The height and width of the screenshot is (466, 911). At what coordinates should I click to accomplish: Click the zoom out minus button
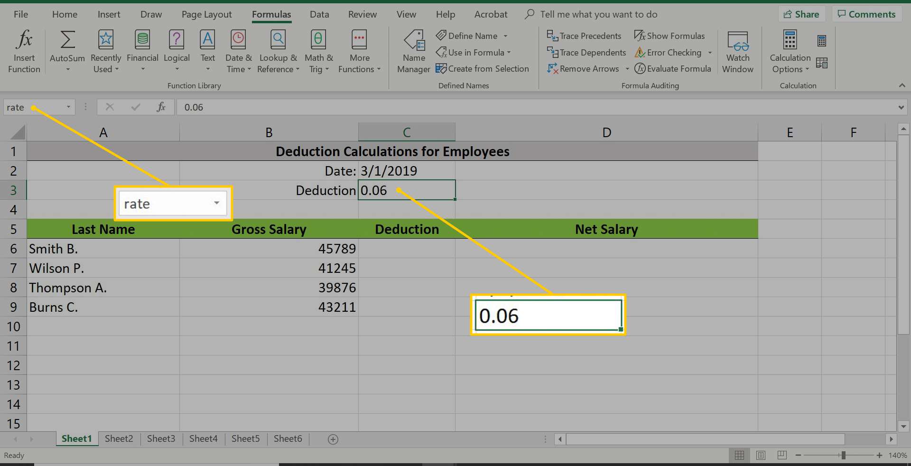(798, 456)
